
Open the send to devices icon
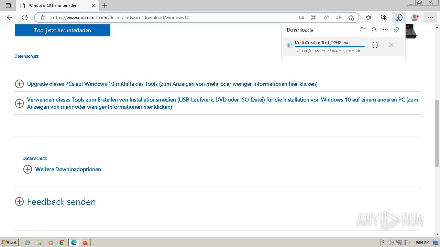(301, 17)
